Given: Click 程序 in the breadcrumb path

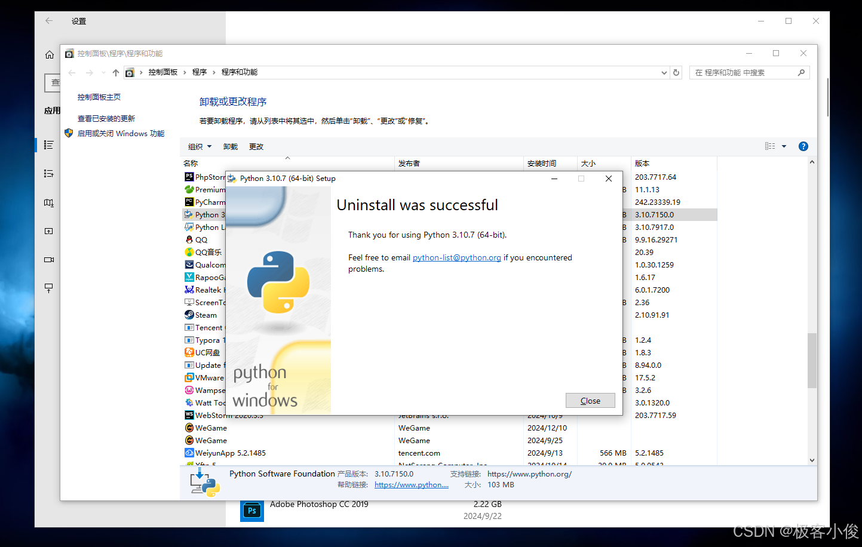Looking at the screenshot, I should click(200, 72).
